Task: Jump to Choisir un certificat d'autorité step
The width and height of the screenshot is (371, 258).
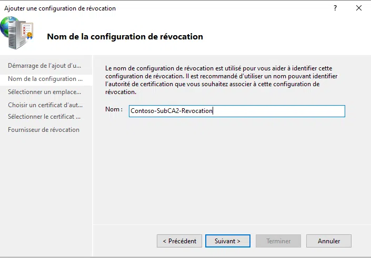Action: (45, 105)
